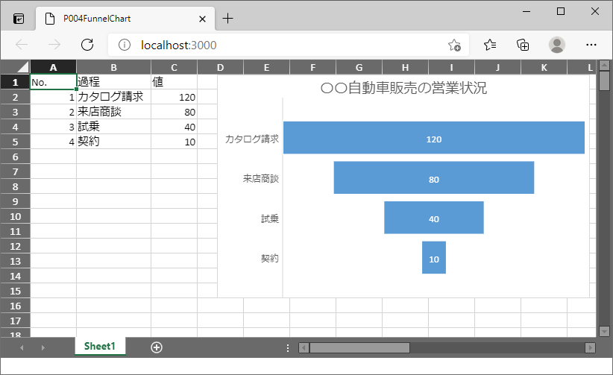Screen dimensions: 613x375
Task: Add this page to favorites star icon
Action: pyautogui.click(x=454, y=45)
